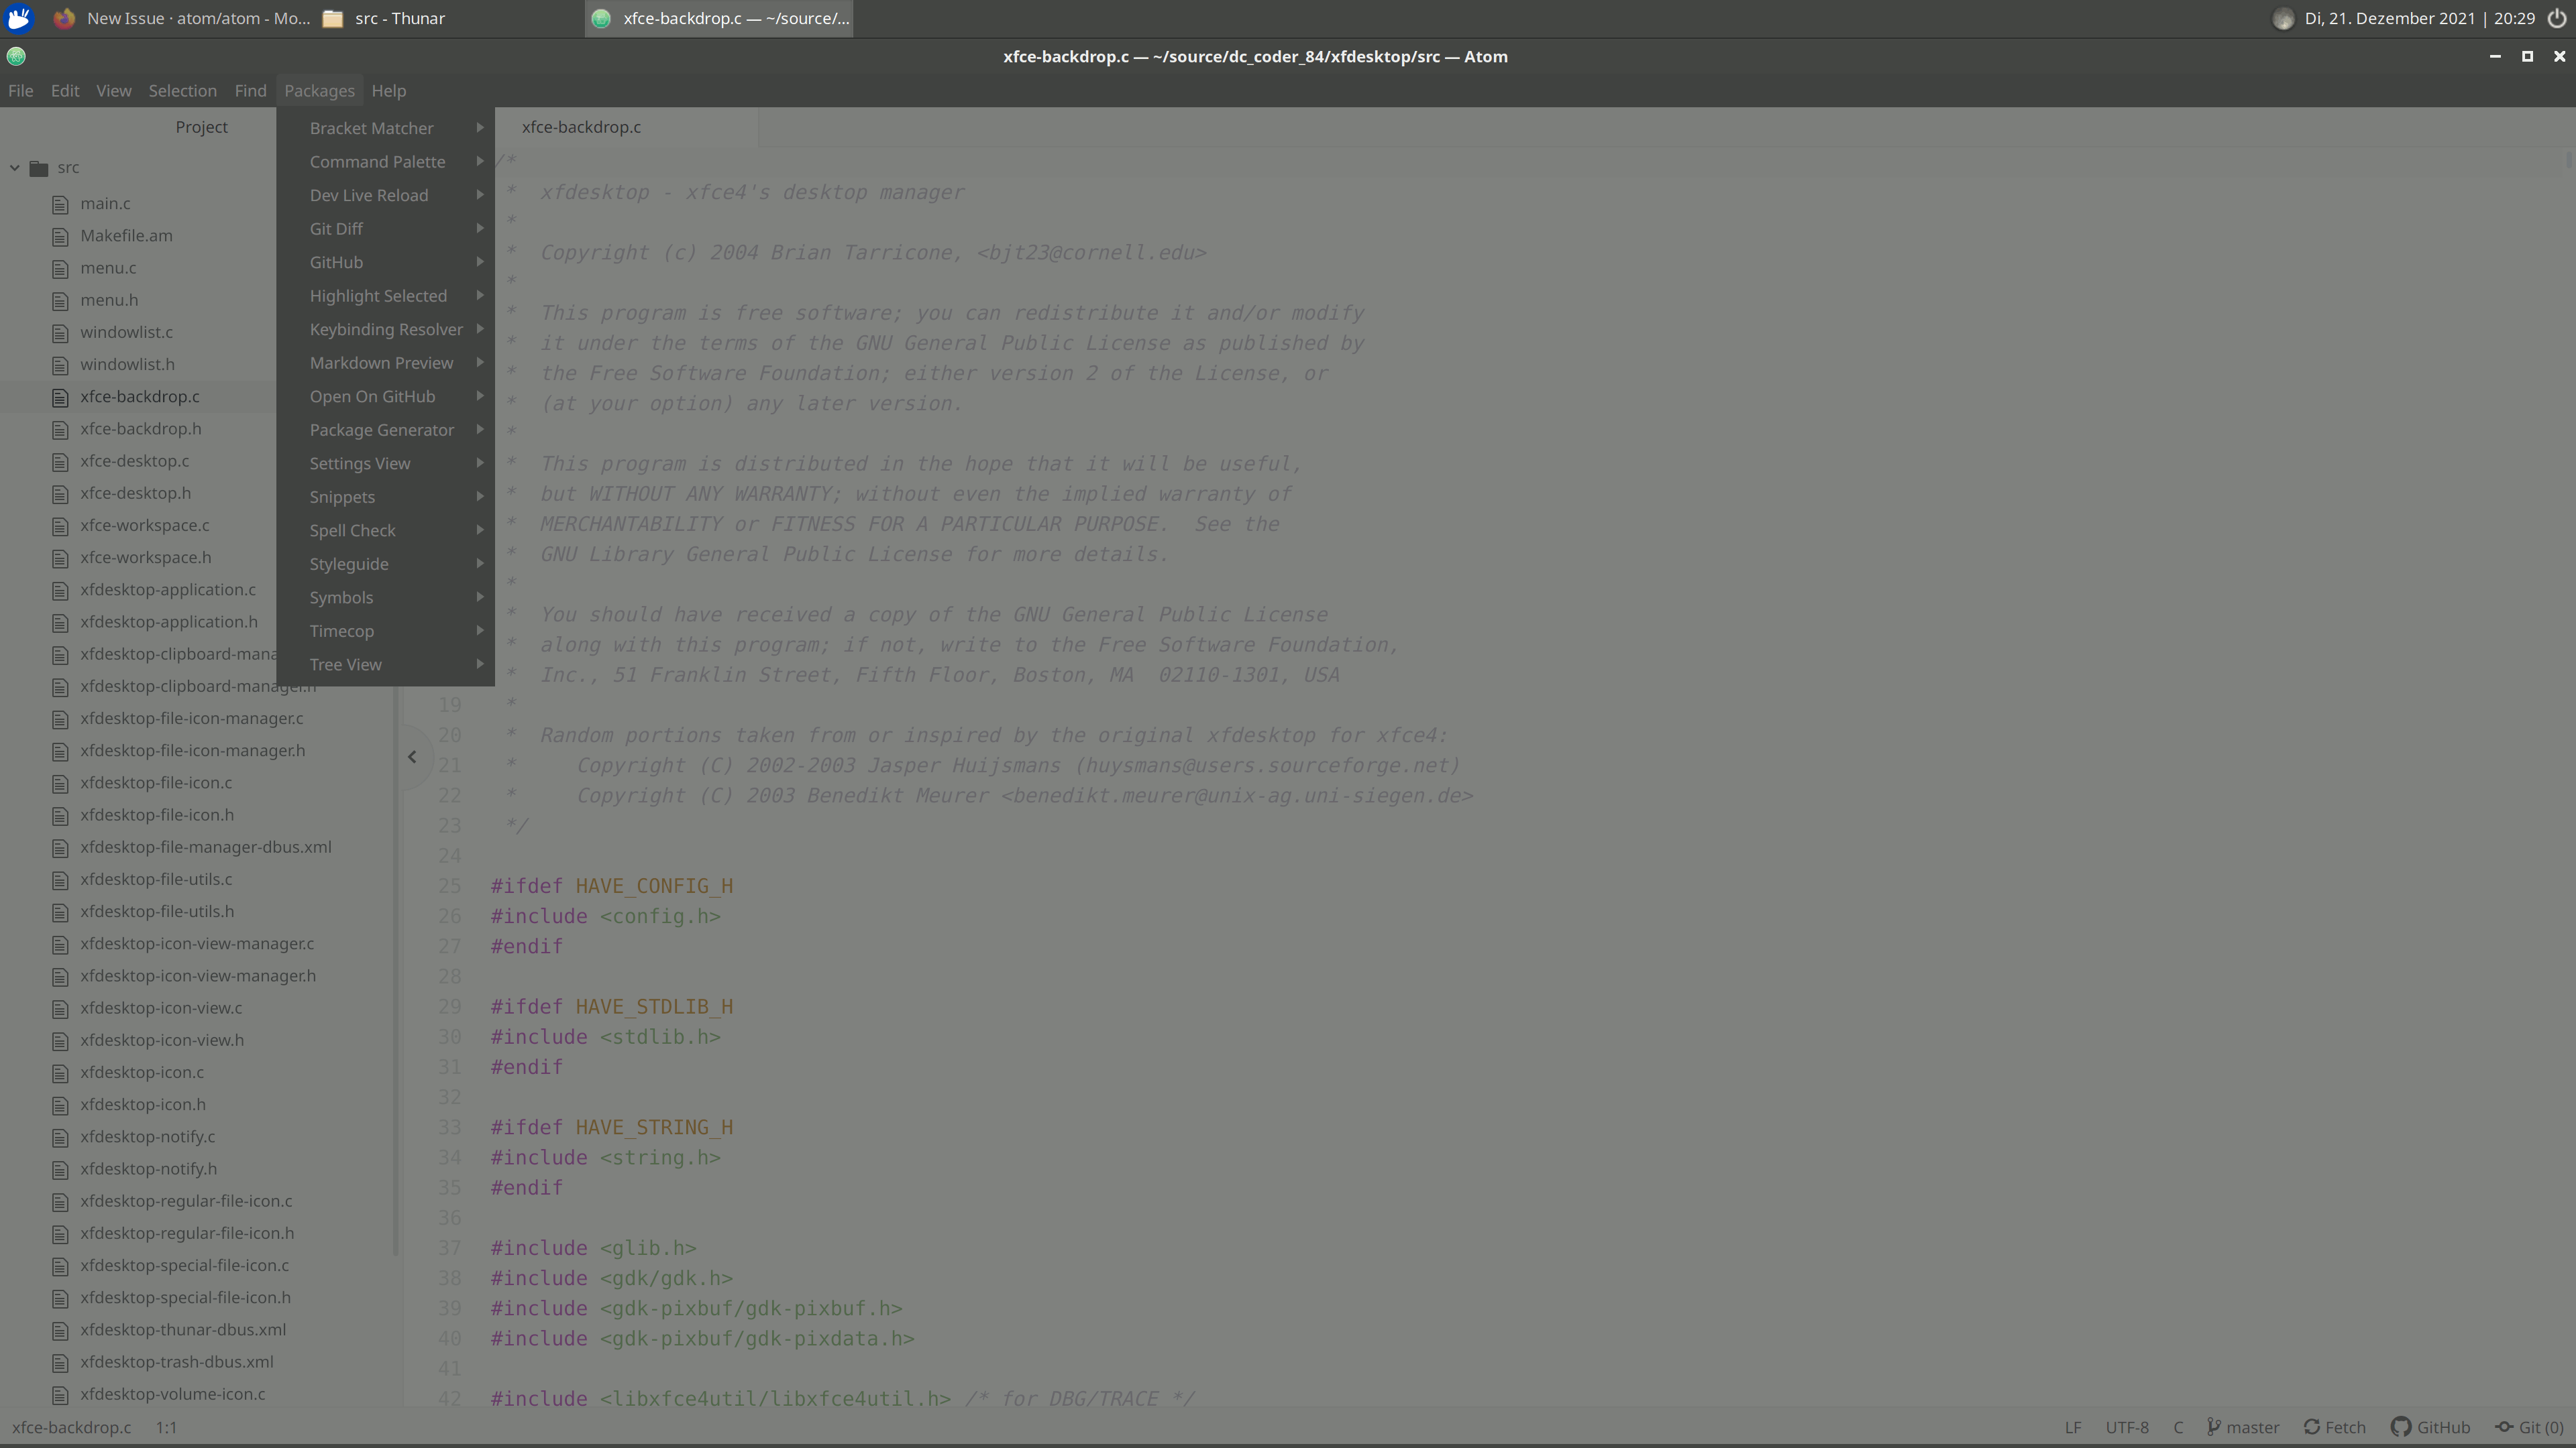2576x1448 pixels.
Task: Collapse the src folder in Project panel
Action: click(14, 167)
